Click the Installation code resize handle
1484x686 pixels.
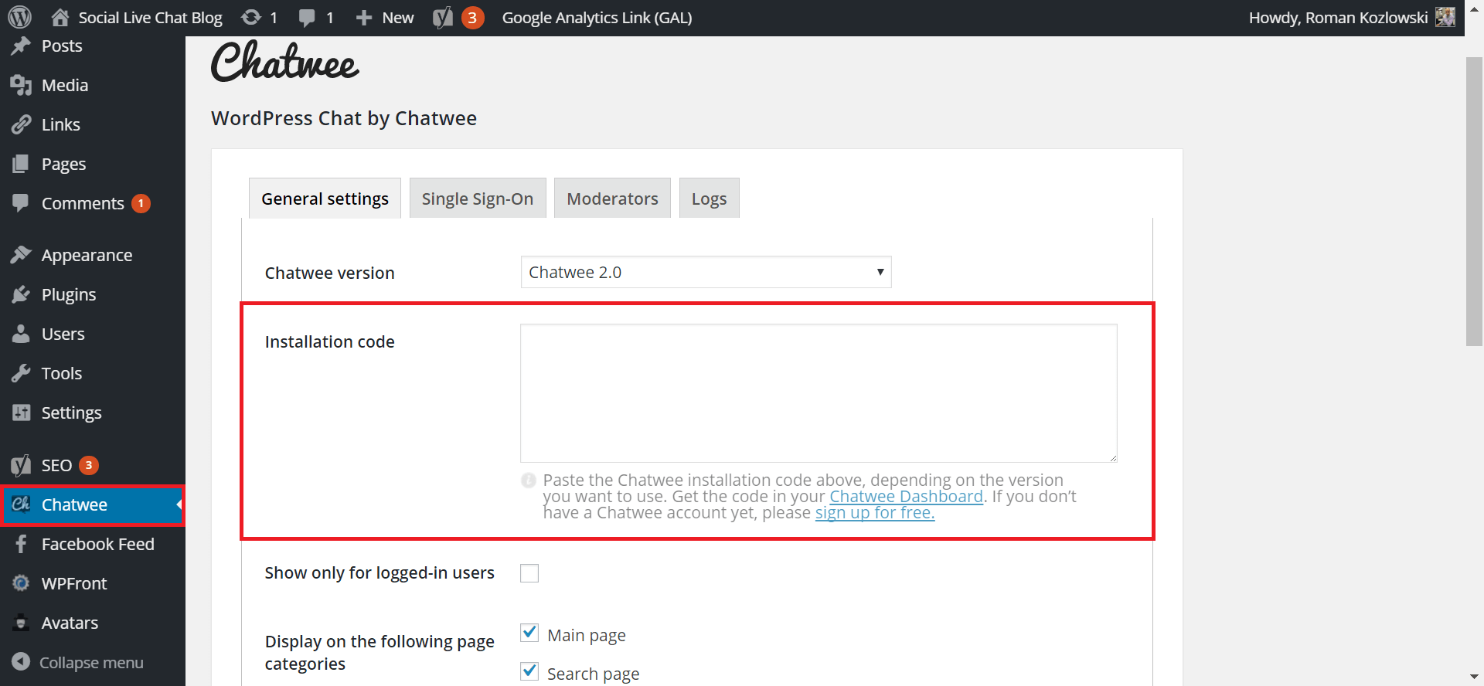1112,457
